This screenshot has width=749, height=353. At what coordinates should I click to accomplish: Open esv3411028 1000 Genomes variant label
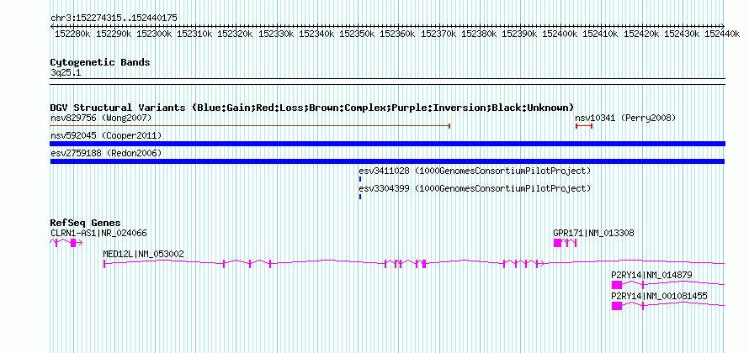[475, 171]
